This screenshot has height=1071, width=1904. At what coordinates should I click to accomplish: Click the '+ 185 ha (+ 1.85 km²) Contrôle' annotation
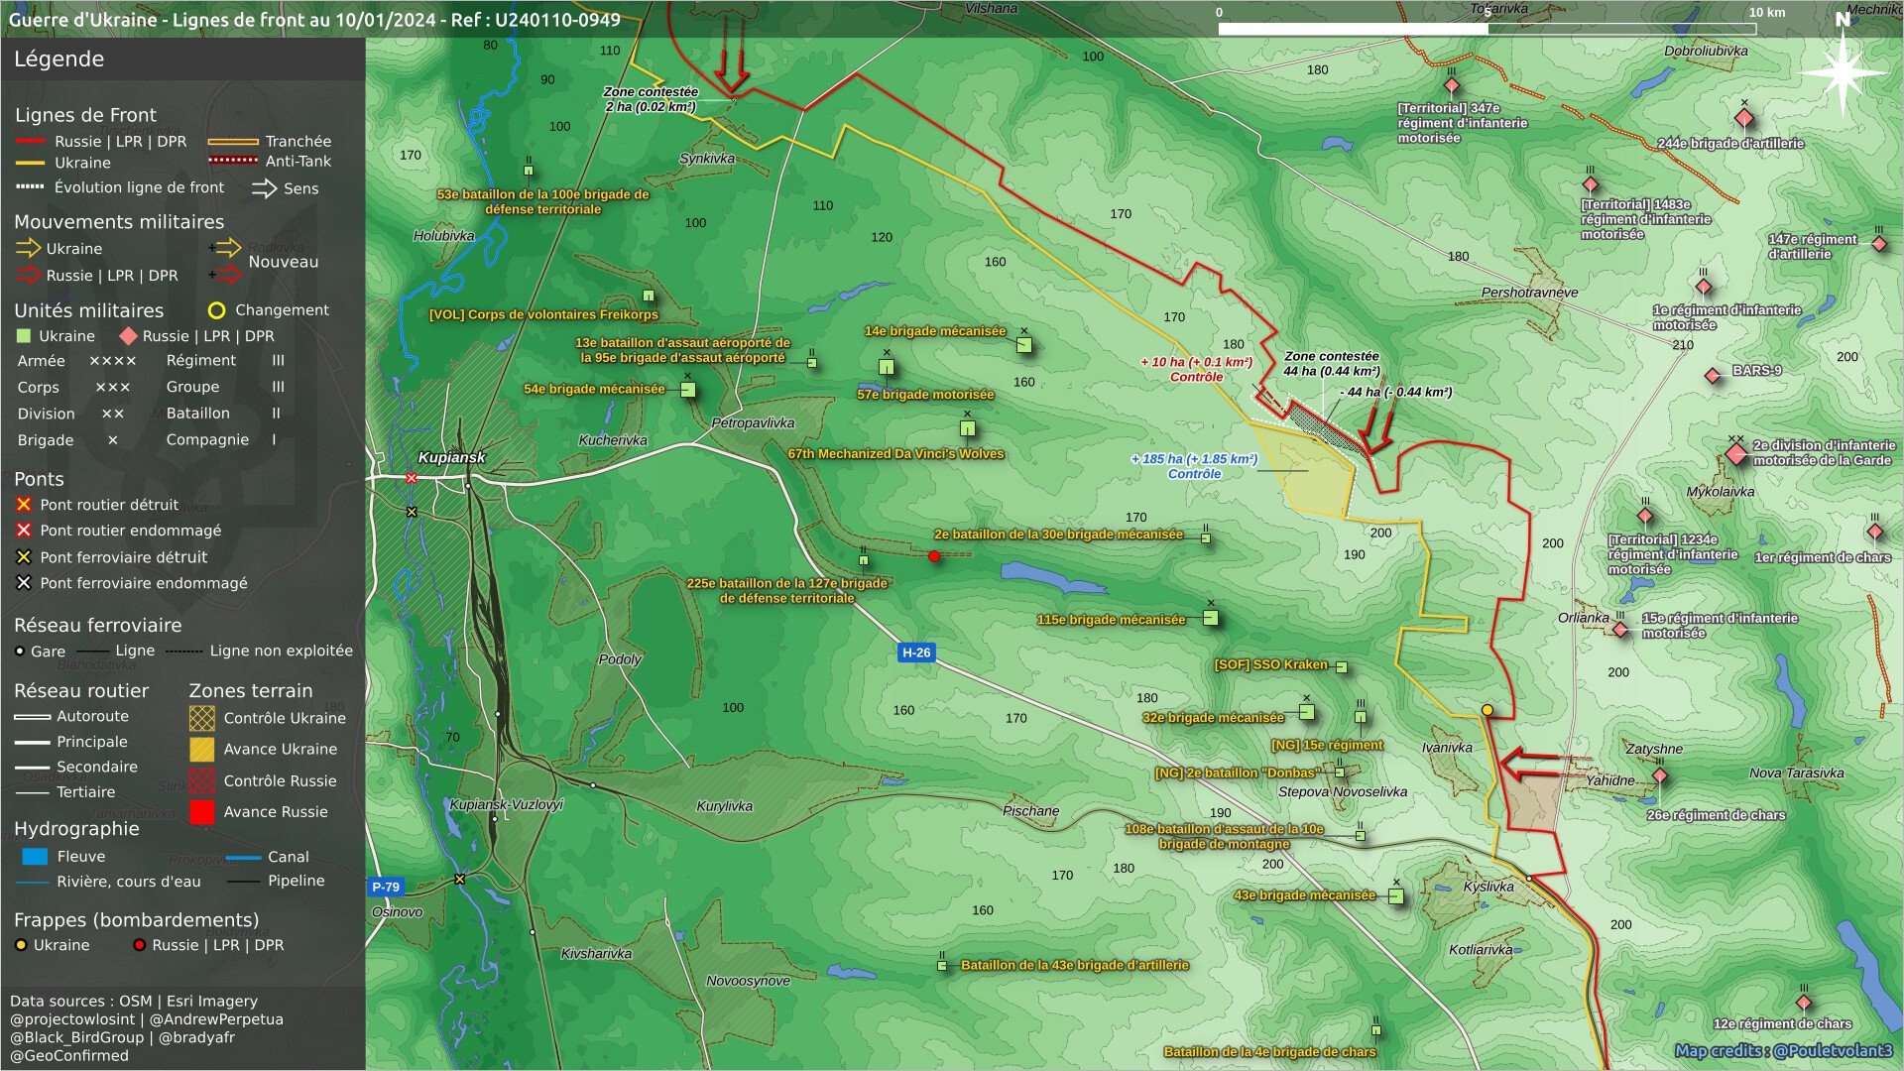[1194, 466]
